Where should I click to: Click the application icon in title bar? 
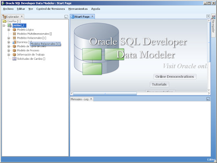pyautogui.click(x=3, y=3)
